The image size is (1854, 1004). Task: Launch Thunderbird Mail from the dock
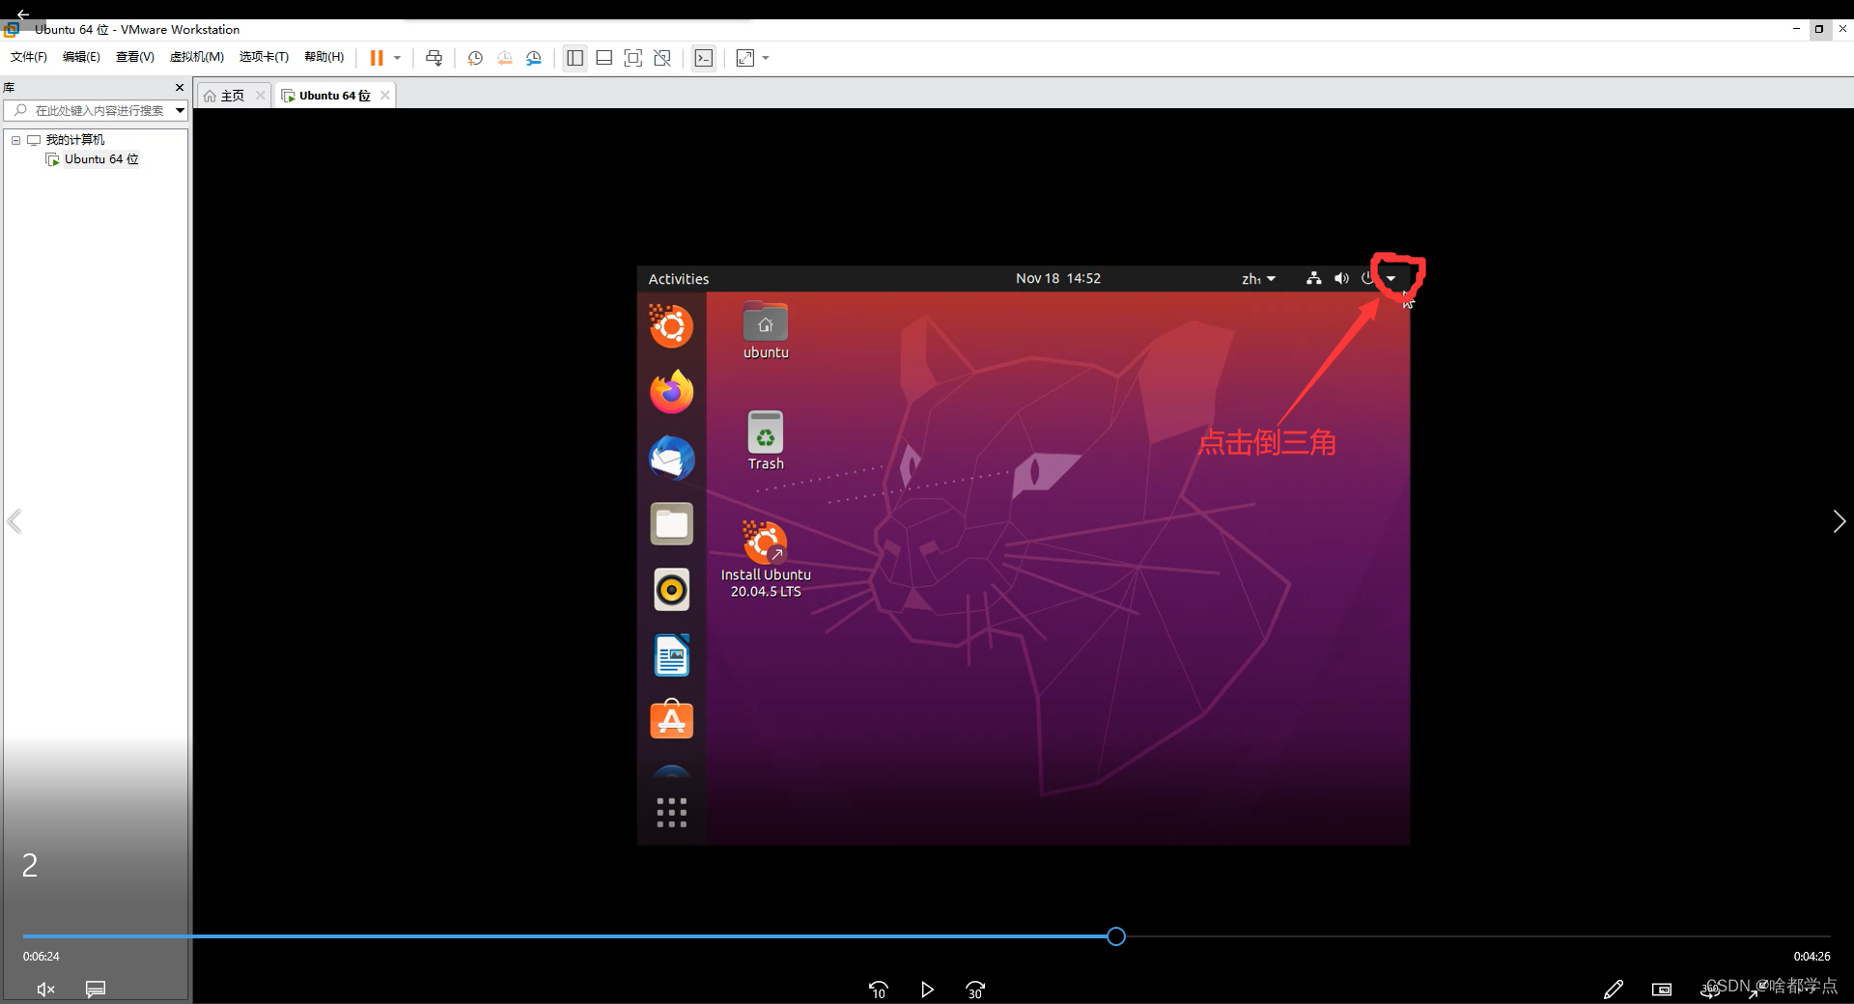(671, 459)
